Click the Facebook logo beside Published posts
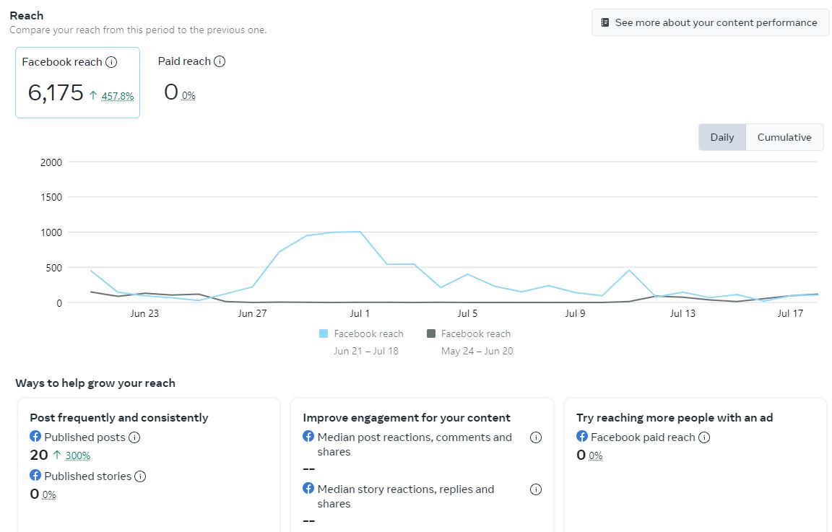832x532 pixels. coord(35,437)
